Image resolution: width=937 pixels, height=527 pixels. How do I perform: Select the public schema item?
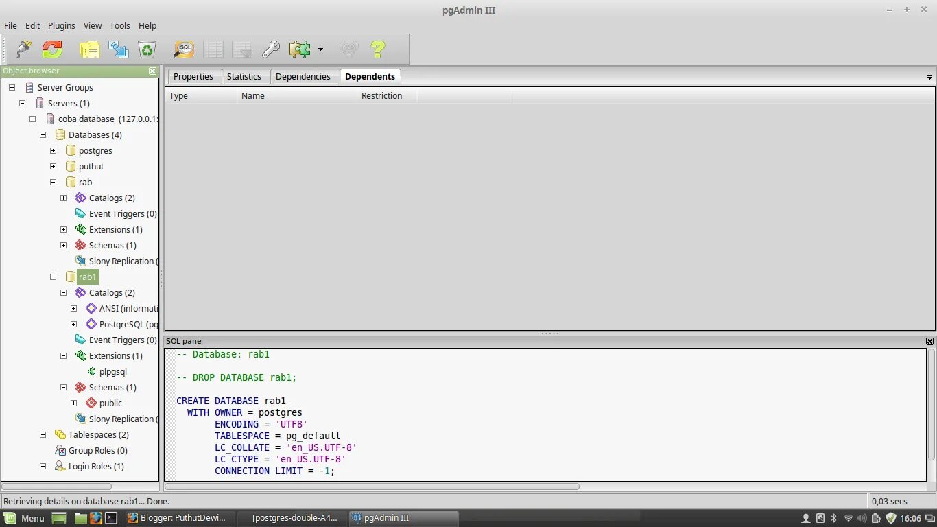tap(110, 403)
